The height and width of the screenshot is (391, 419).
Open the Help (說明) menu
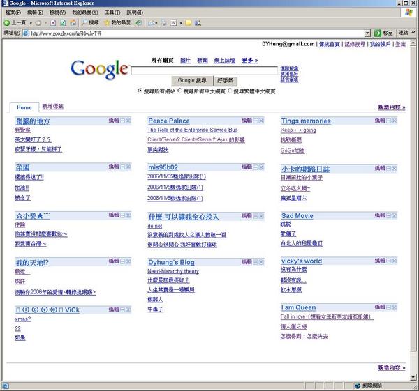pyautogui.click(x=135, y=13)
